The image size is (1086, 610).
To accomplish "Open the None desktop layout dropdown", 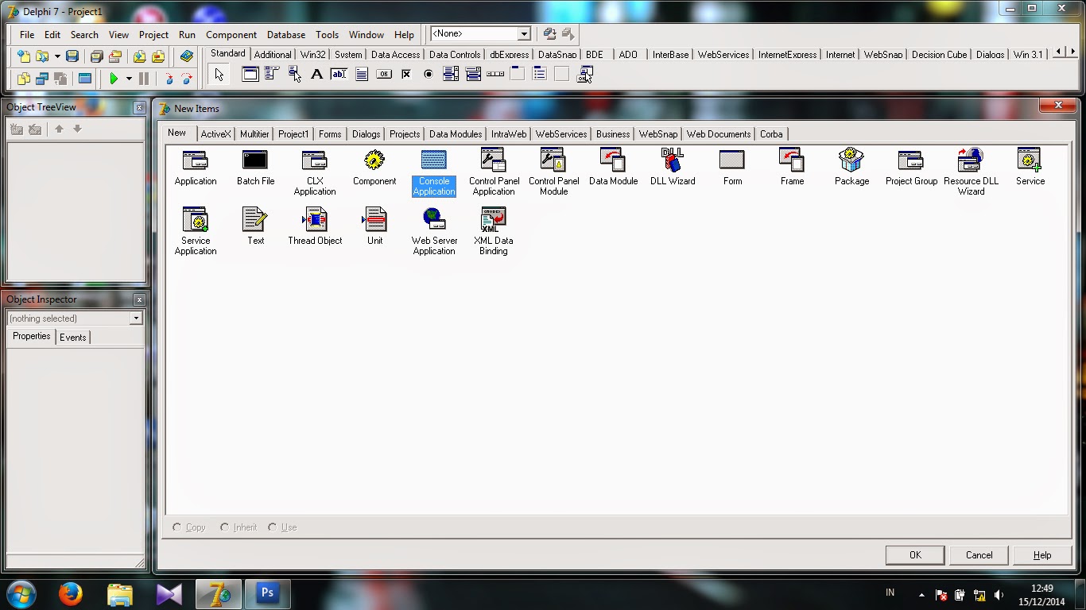I will point(523,34).
